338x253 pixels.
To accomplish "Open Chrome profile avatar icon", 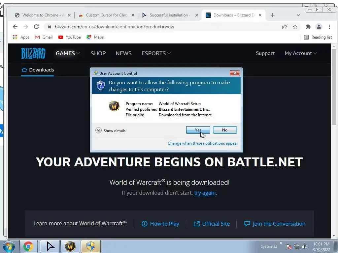I will click(319, 27).
